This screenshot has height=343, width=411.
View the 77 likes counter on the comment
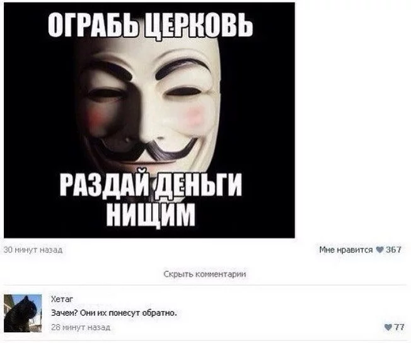399,327
